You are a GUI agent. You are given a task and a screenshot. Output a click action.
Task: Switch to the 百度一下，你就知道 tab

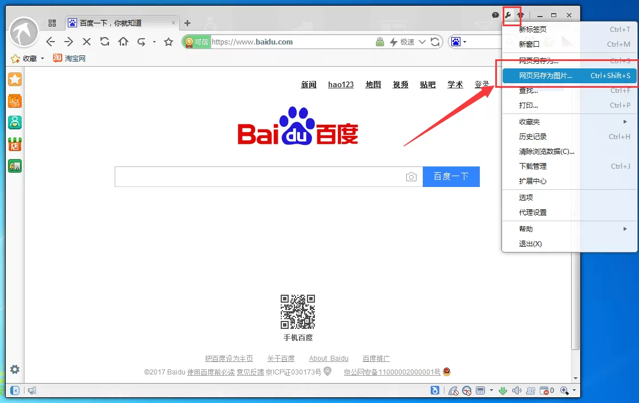[122, 23]
